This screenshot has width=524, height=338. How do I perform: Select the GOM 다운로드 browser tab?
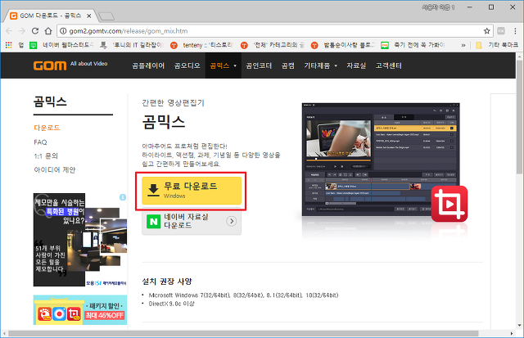coord(50,16)
